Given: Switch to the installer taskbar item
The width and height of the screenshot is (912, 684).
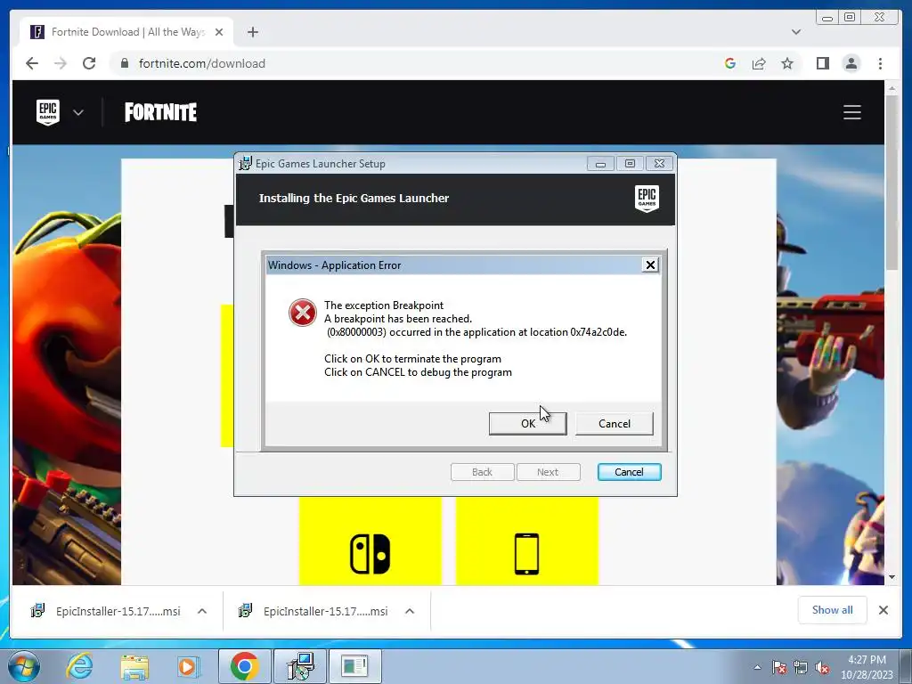Looking at the screenshot, I should click(300, 666).
